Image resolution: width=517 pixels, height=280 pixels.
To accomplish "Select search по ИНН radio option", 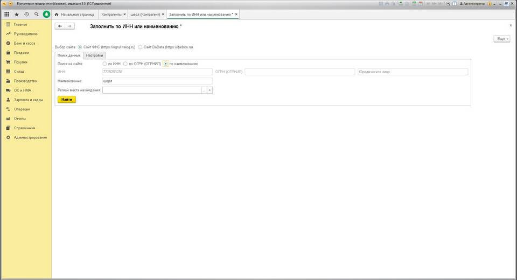I will (x=104, y=64).
